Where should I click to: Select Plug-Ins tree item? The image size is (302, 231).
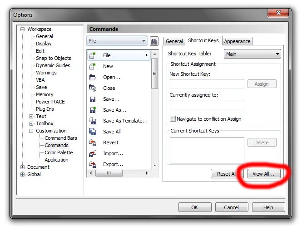pyautogui.click(x=45, y=109)
